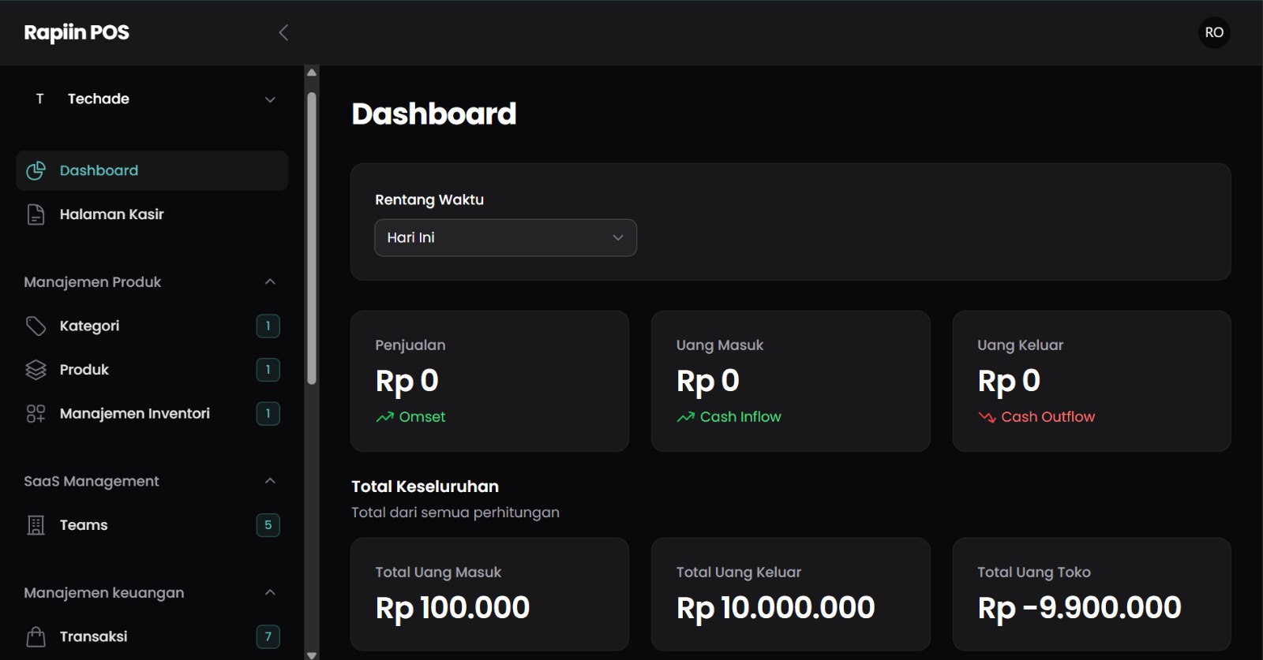Click the Kategori tag icon
Viewport: 1263px width, 660px height.
36,326
